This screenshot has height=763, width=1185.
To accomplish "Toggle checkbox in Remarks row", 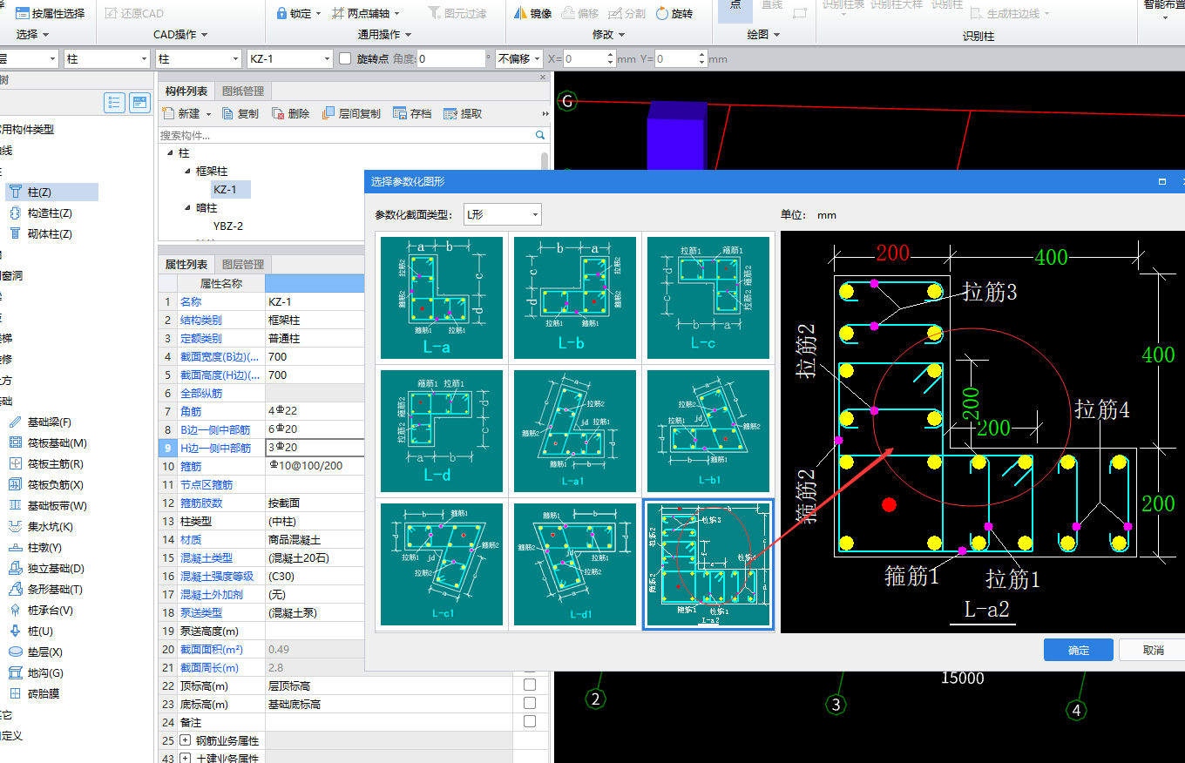I will [530, 721].
